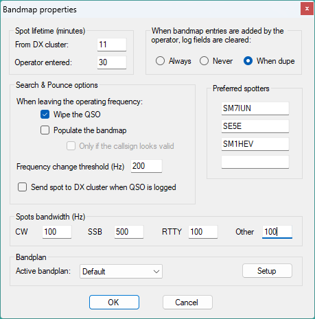The image size is (315, 319).
Task: Confirm settings with the OK button
Action: tap(114, 303)
